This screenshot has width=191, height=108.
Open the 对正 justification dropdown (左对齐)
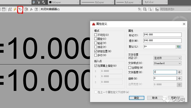tap(167, 58)
